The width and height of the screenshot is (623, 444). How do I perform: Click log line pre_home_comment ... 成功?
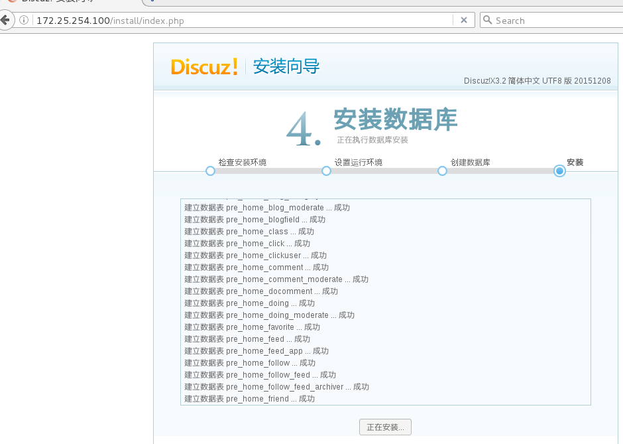[256, 267]
